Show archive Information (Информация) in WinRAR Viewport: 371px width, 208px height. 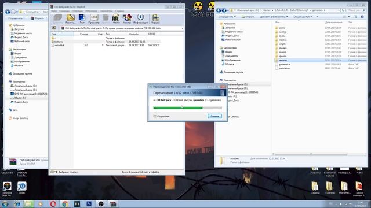[140, 18]
